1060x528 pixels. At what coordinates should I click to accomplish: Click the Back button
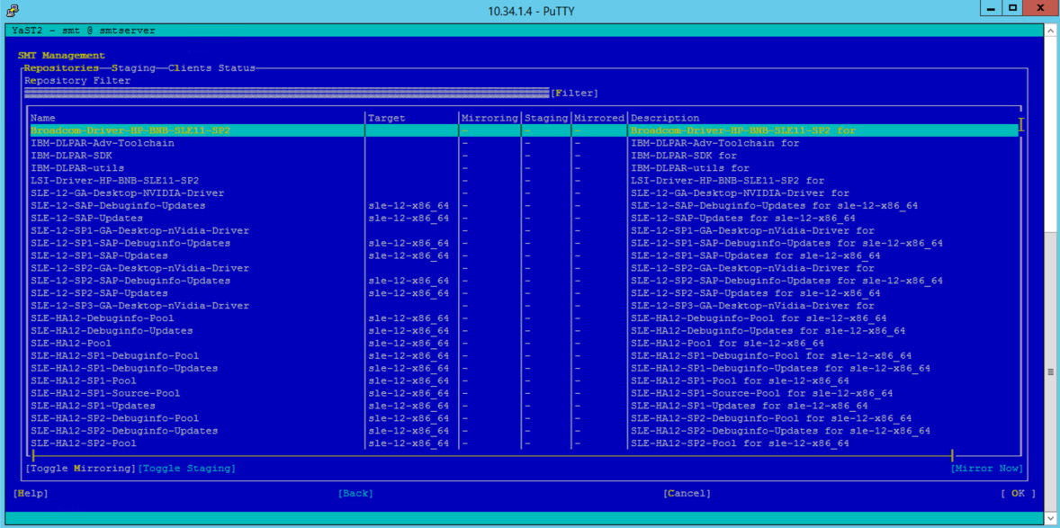tap(355, 494)
